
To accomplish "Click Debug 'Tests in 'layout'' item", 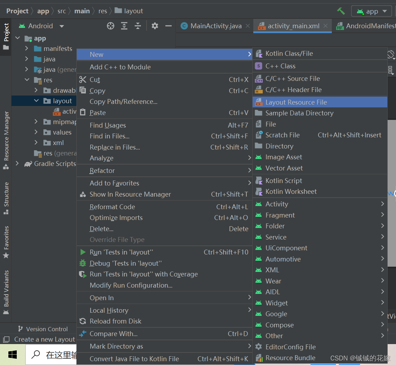I will [x=164, y=263].
